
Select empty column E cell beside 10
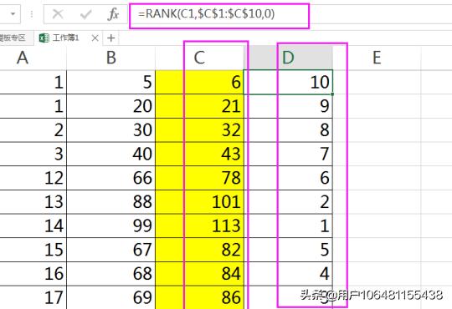point(377,82)
